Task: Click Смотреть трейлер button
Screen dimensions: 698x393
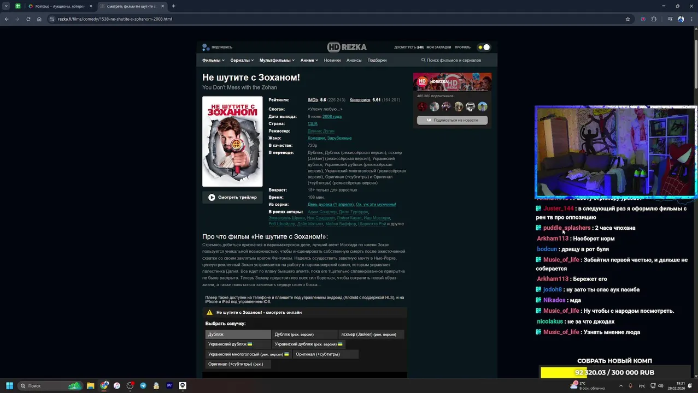Action: point(232,197)
